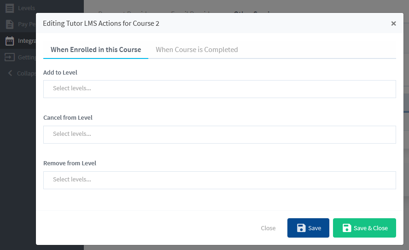409x250 pixels.
Task: Click the Integrations calendar icon
Action: click(10, 41)
